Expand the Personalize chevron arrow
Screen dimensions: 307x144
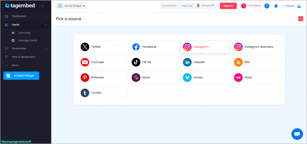pos(46,48)
